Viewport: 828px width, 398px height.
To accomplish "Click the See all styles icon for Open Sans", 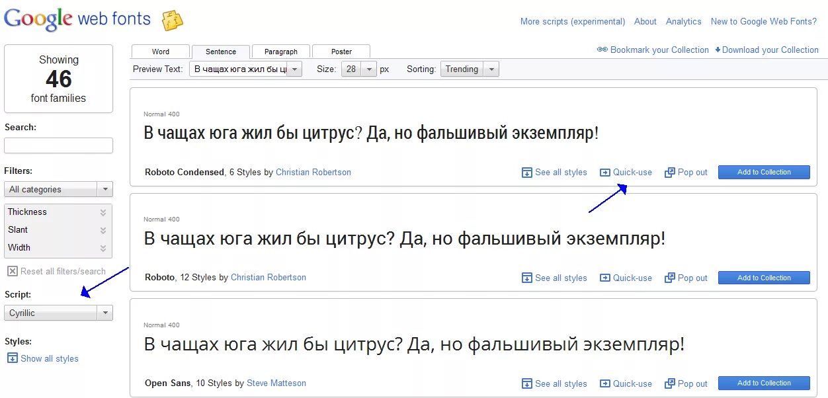I will coord(527,384).
